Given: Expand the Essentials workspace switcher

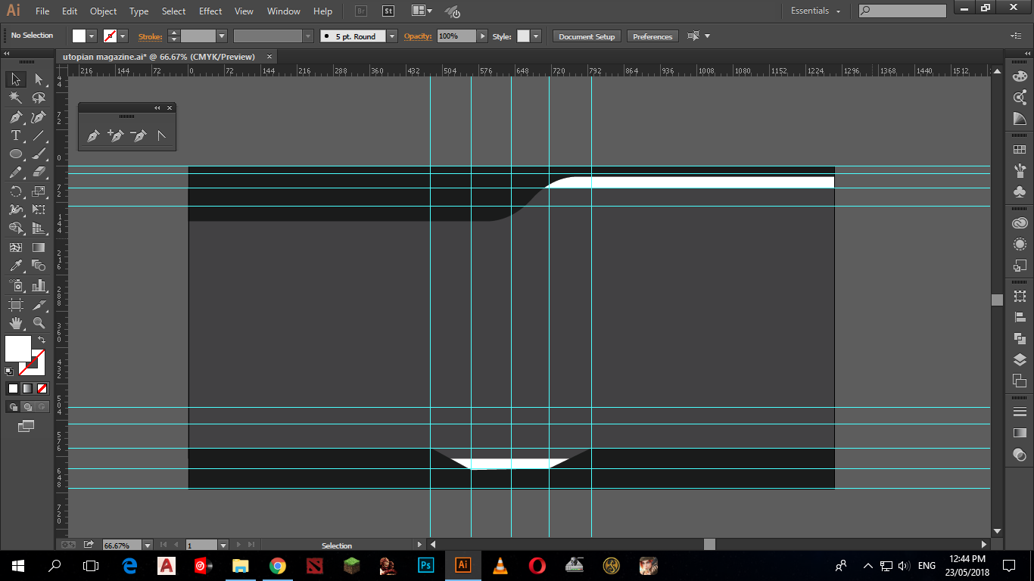Looking at the screenshot, I should coord(816,11).
